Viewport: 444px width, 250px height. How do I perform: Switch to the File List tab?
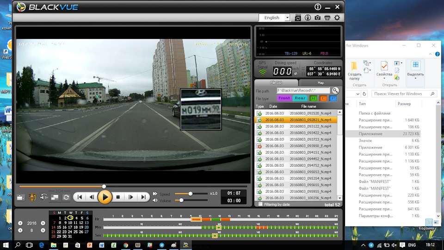click(276, 83)
